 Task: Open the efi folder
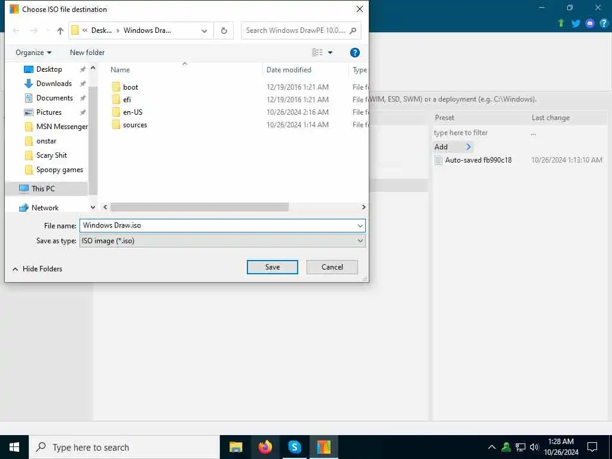tap(127, 100)
